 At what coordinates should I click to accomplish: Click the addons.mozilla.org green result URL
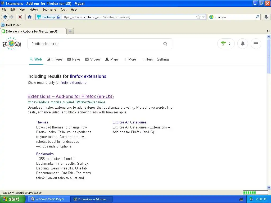pyautogui.click(x=66, y=102)
